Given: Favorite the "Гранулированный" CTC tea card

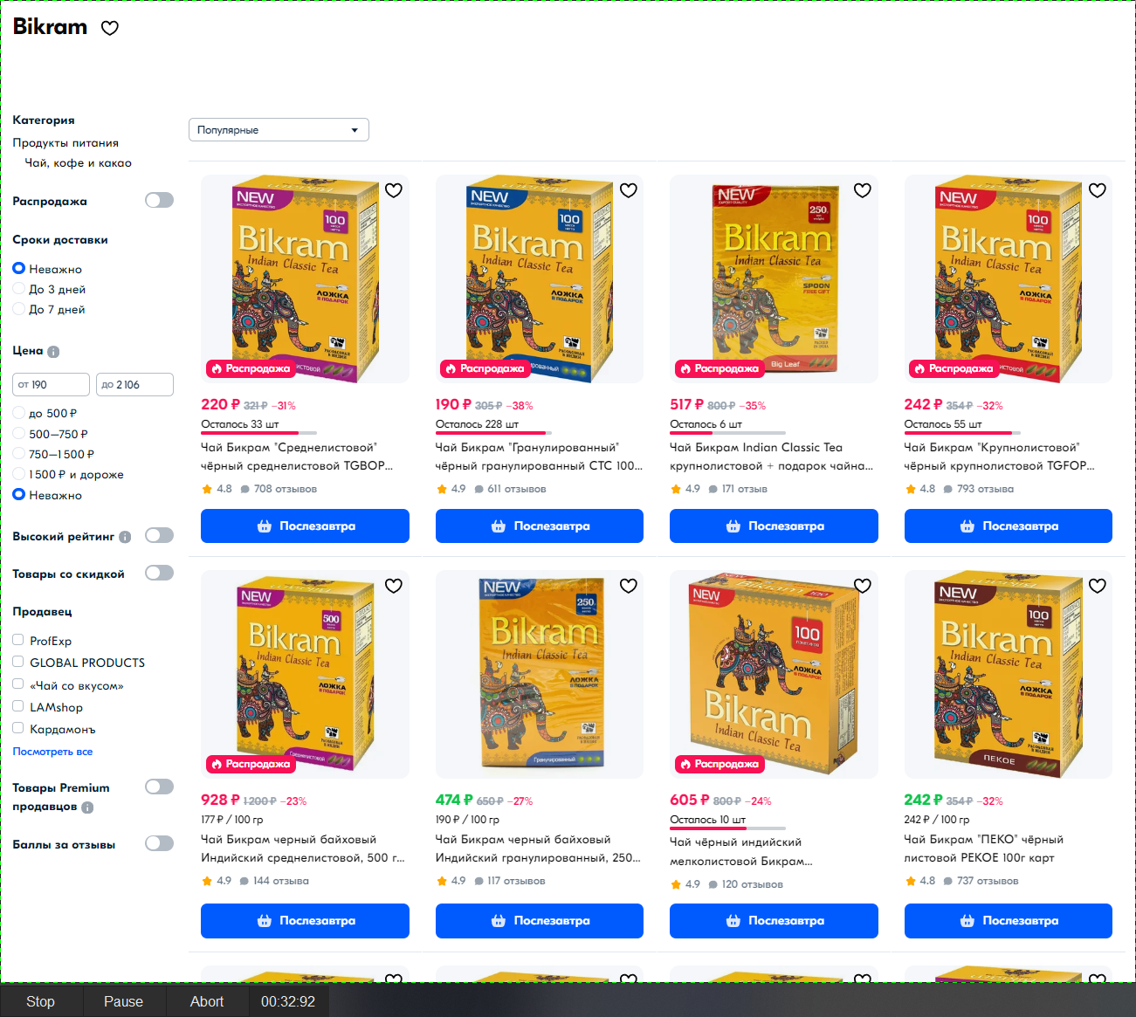Looking at the screenshot, I should click(629, 190).
